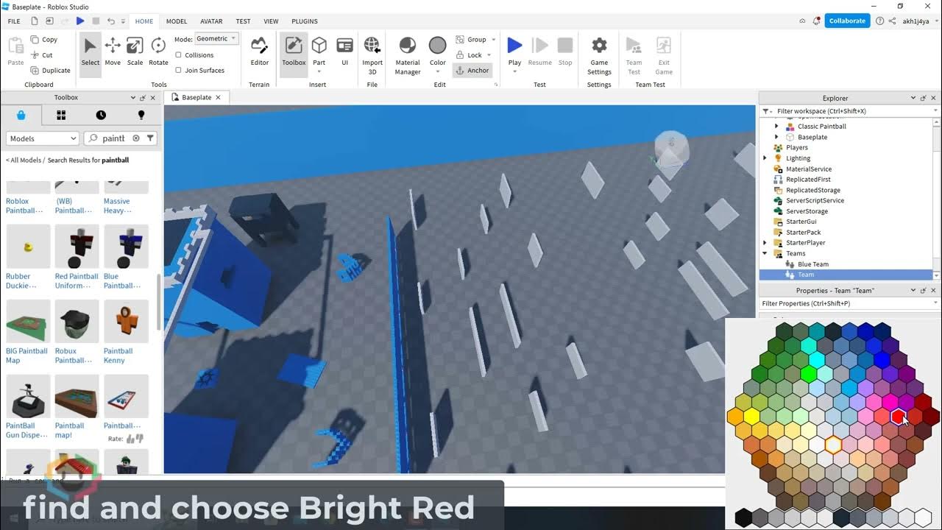Switch to the AVATAR ribbon tab

coord(211,21)
